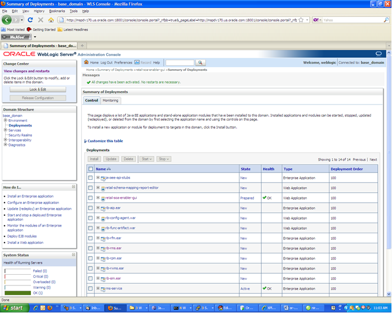
Task: Click the Oracle console top-right oval icon
Action: pos(378,53)
